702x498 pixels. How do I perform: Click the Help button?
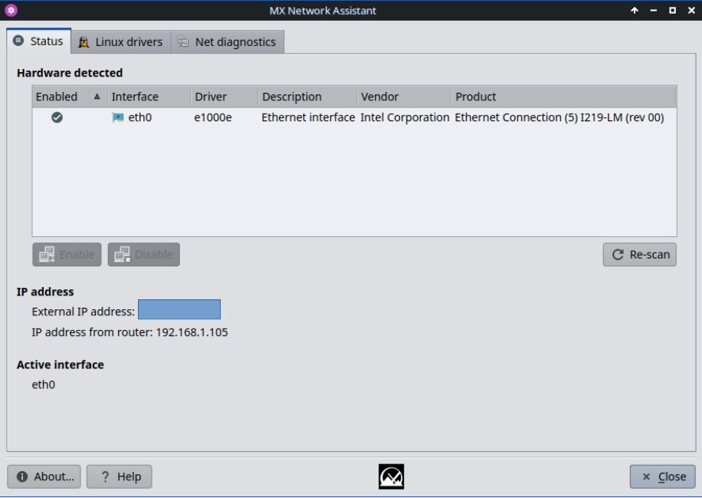[x=120, y=477]
